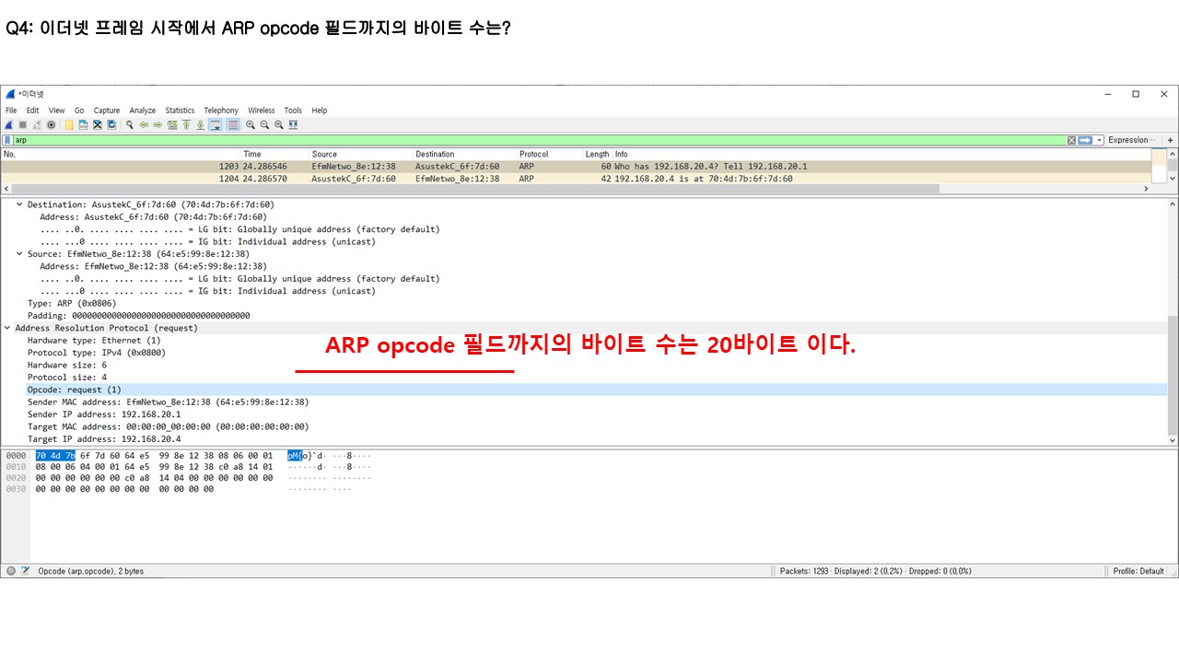Viewport: 1179px width, 663px height.
Task: Open capture file properties status icon
Action: click(x=26, y=571)
